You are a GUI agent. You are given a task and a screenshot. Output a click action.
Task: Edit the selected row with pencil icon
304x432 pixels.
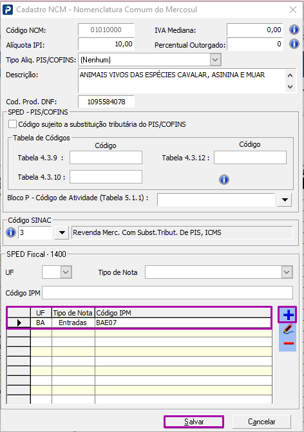288,329
